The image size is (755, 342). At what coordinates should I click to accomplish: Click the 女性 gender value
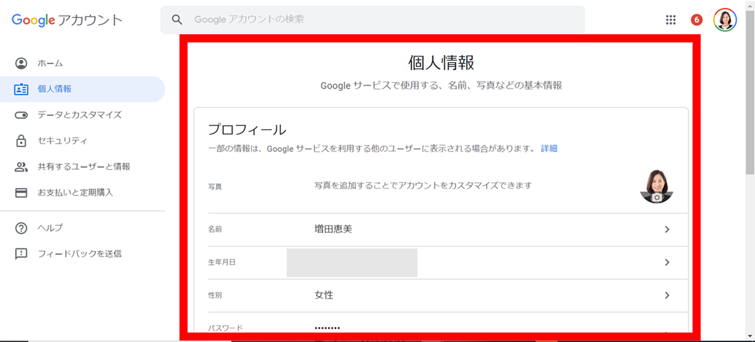pyautogui.click(x=324, y=295)
